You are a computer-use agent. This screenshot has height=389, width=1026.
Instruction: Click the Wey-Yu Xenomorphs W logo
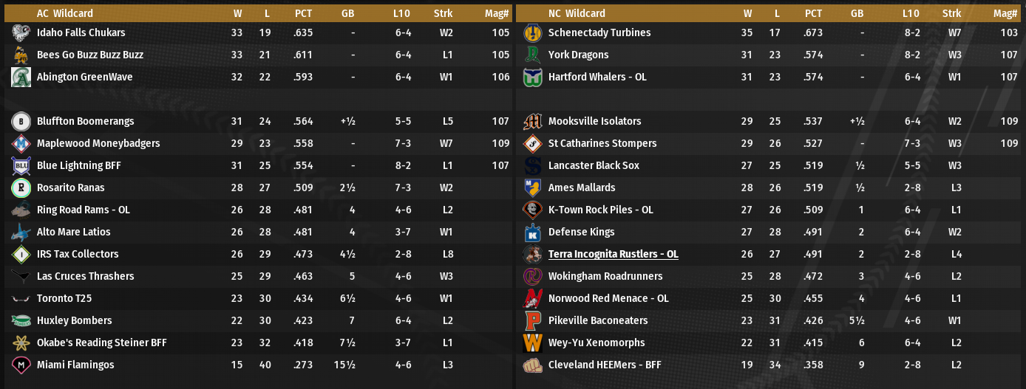point(532,342)
